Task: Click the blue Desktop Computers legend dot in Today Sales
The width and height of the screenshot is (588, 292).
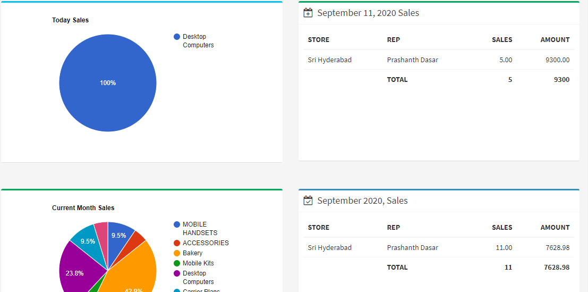Action: click(177, 37)
